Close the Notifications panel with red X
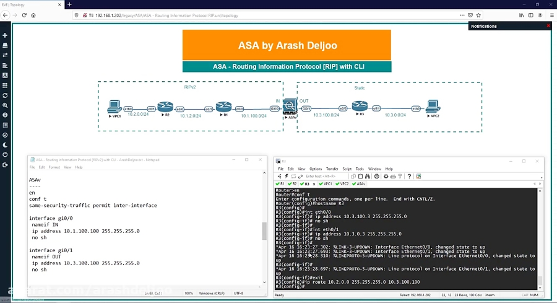The width and height of the screenshot is (557, 303). coord(548,26)
